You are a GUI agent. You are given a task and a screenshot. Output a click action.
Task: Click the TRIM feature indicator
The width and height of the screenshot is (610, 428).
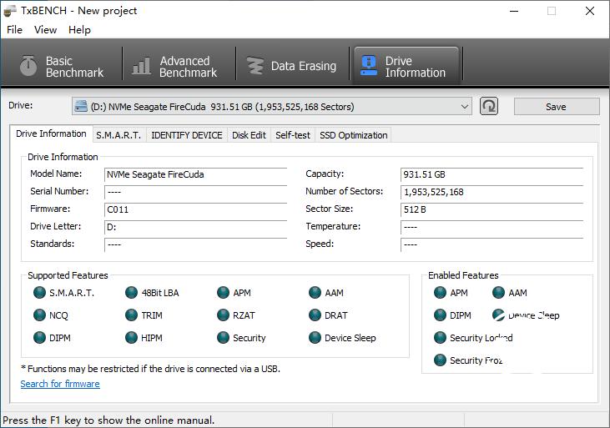pos(132,315)
